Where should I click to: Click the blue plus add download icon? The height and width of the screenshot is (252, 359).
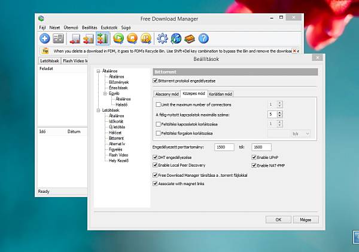[45, 38]
